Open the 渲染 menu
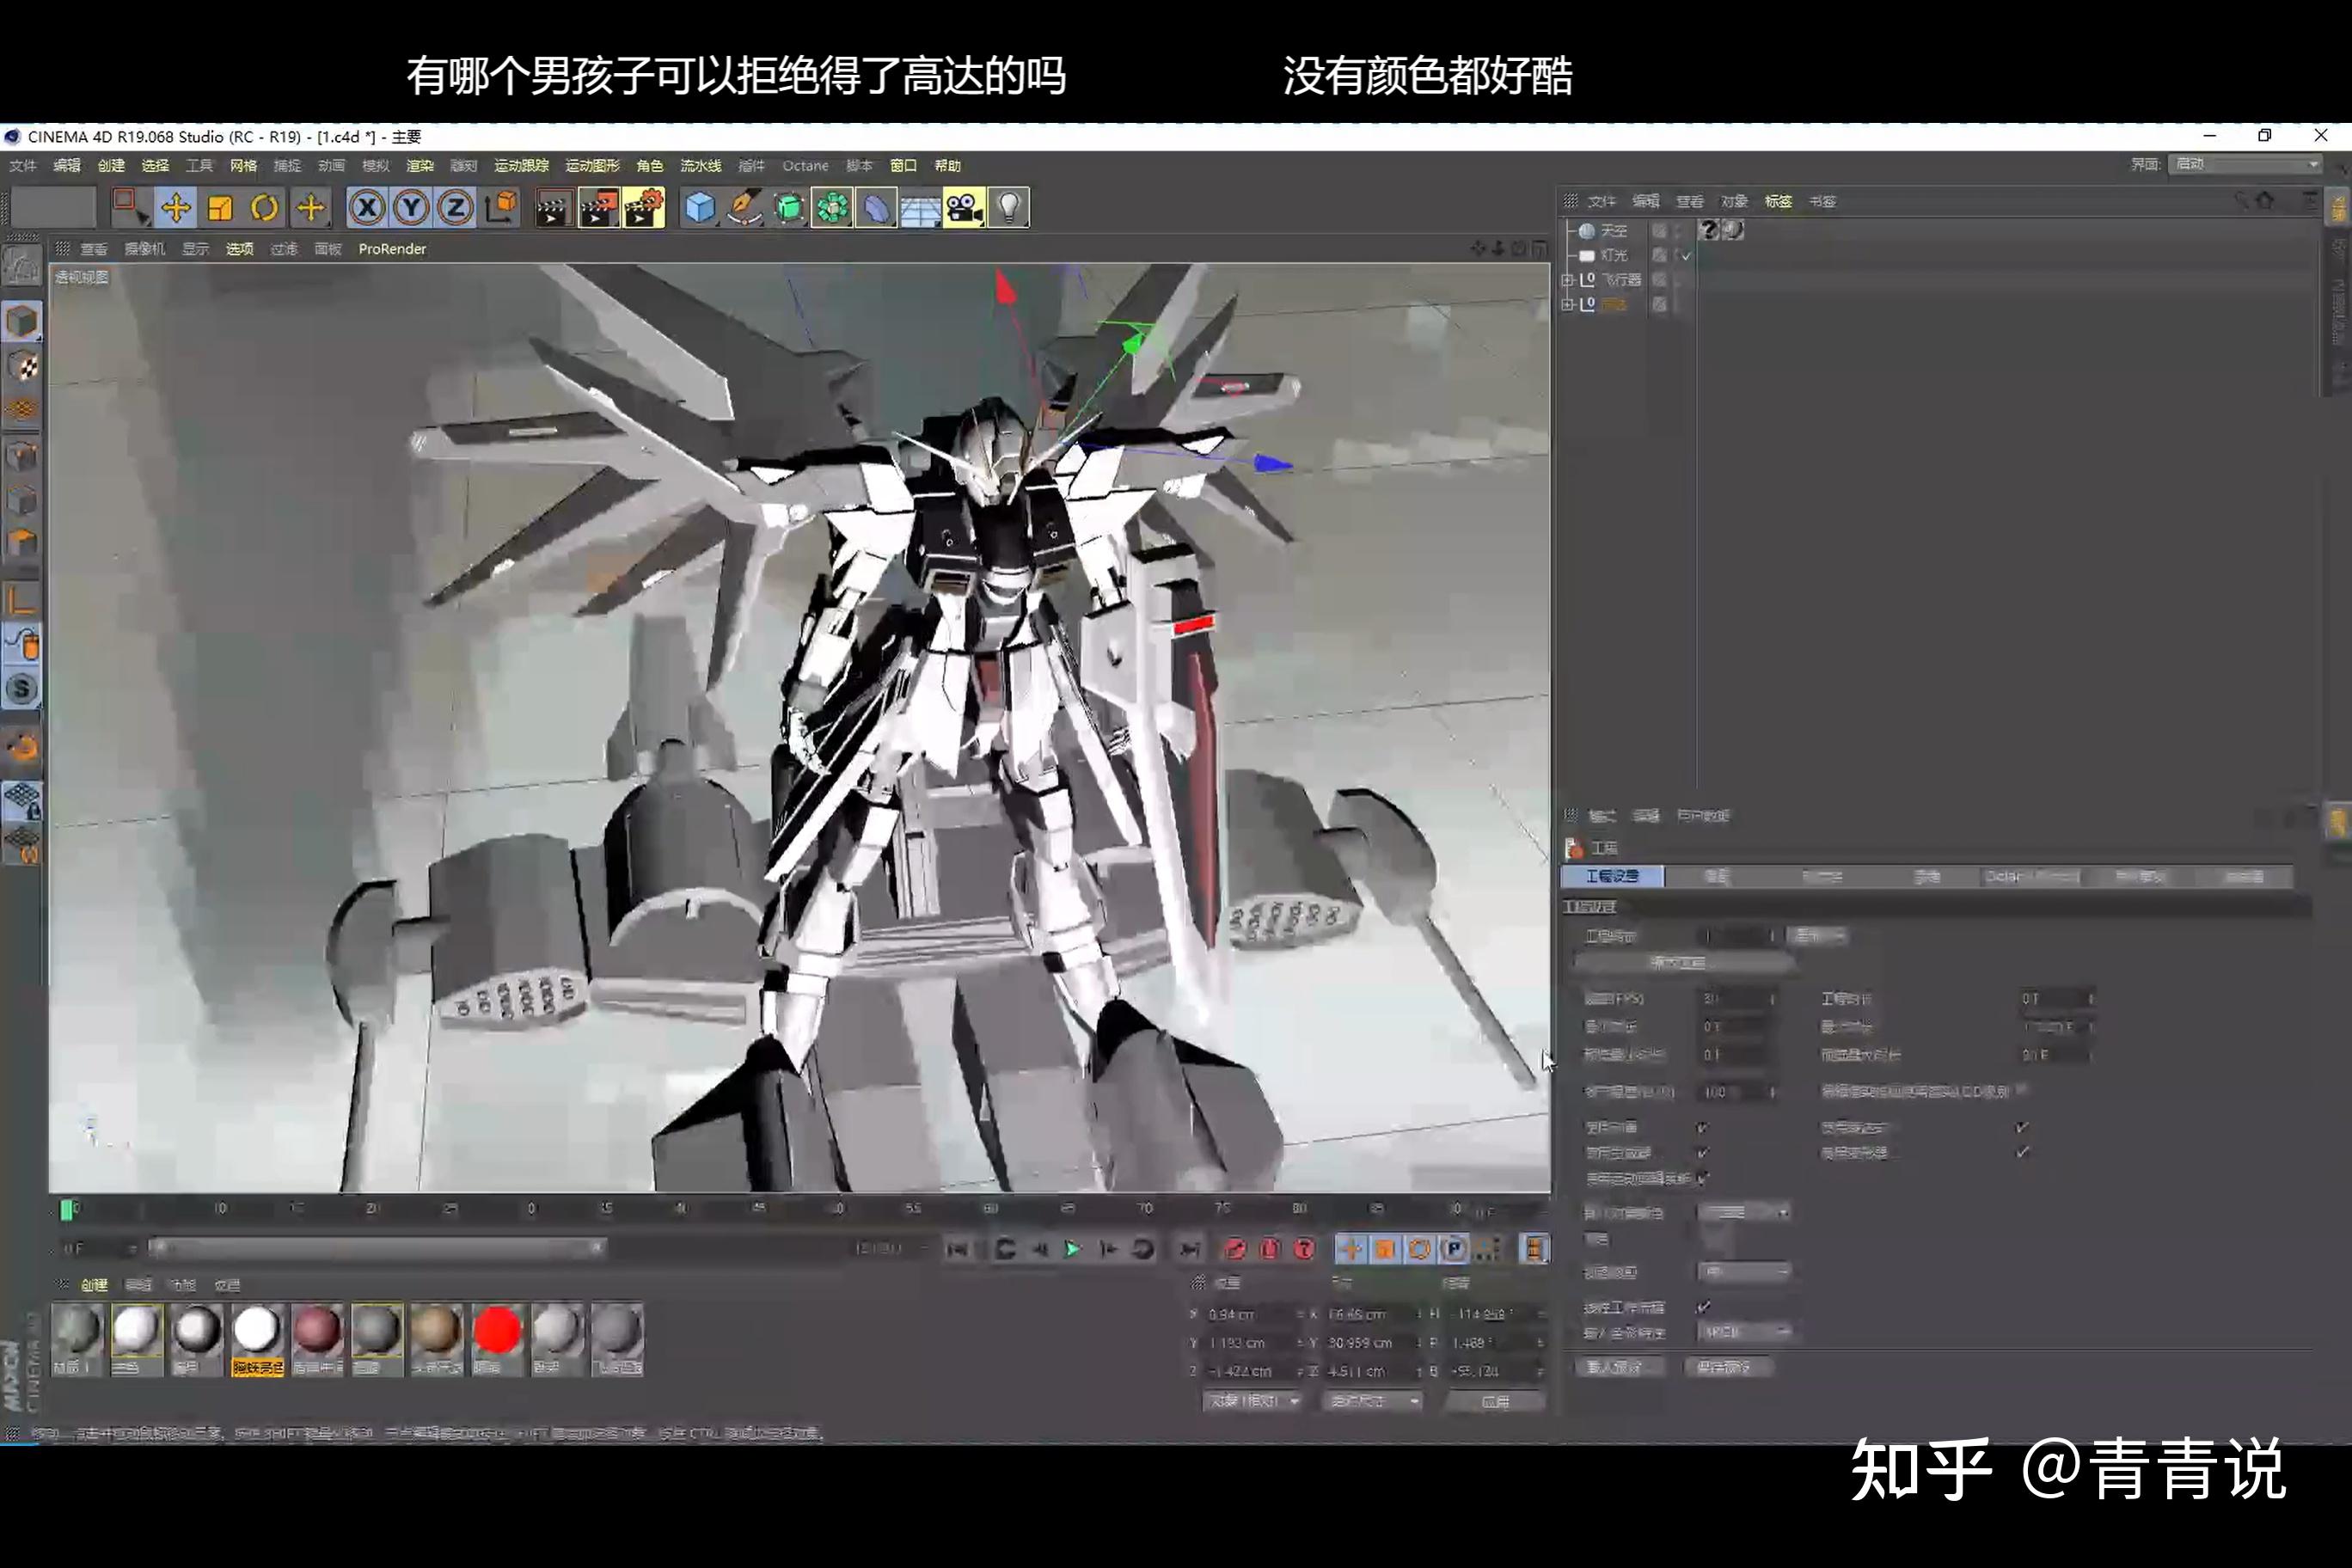The height and width of the screenshot is (1568, 2352). click(419, 166)
